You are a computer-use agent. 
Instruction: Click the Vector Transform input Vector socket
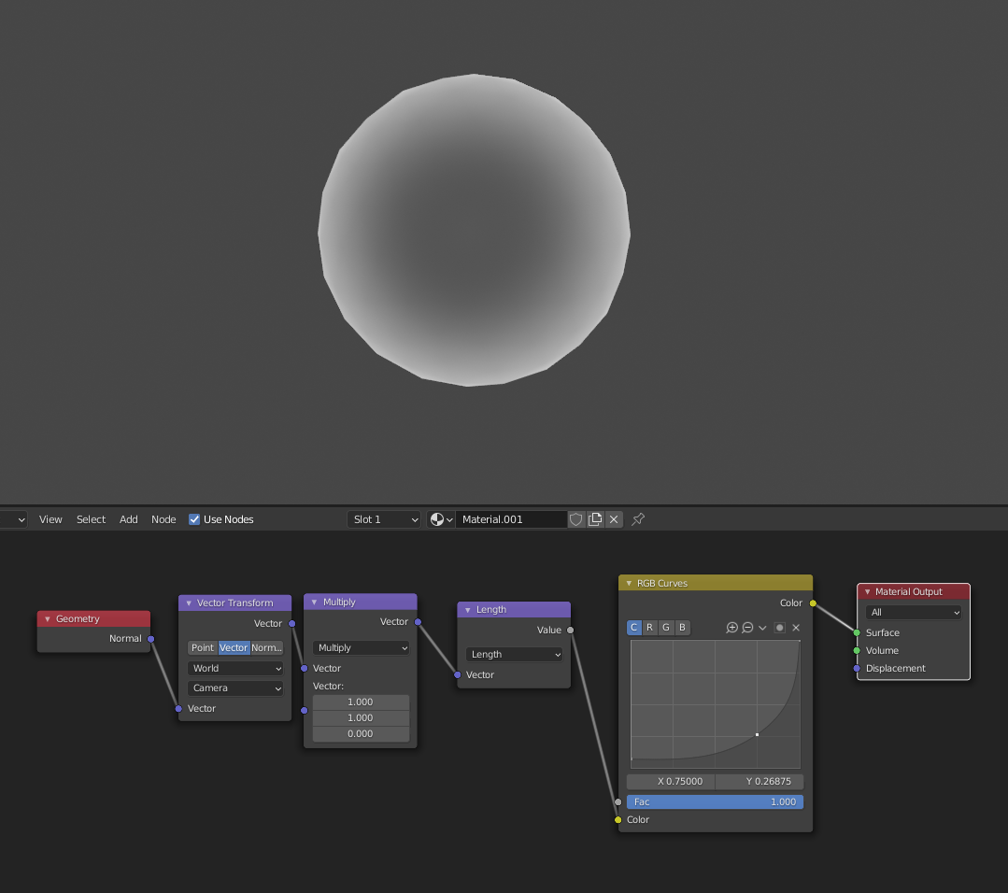(x=178, y=708)
